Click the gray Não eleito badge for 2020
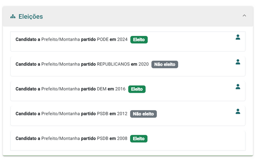This screenshot has height=159, width=257. tap(164, 64)
